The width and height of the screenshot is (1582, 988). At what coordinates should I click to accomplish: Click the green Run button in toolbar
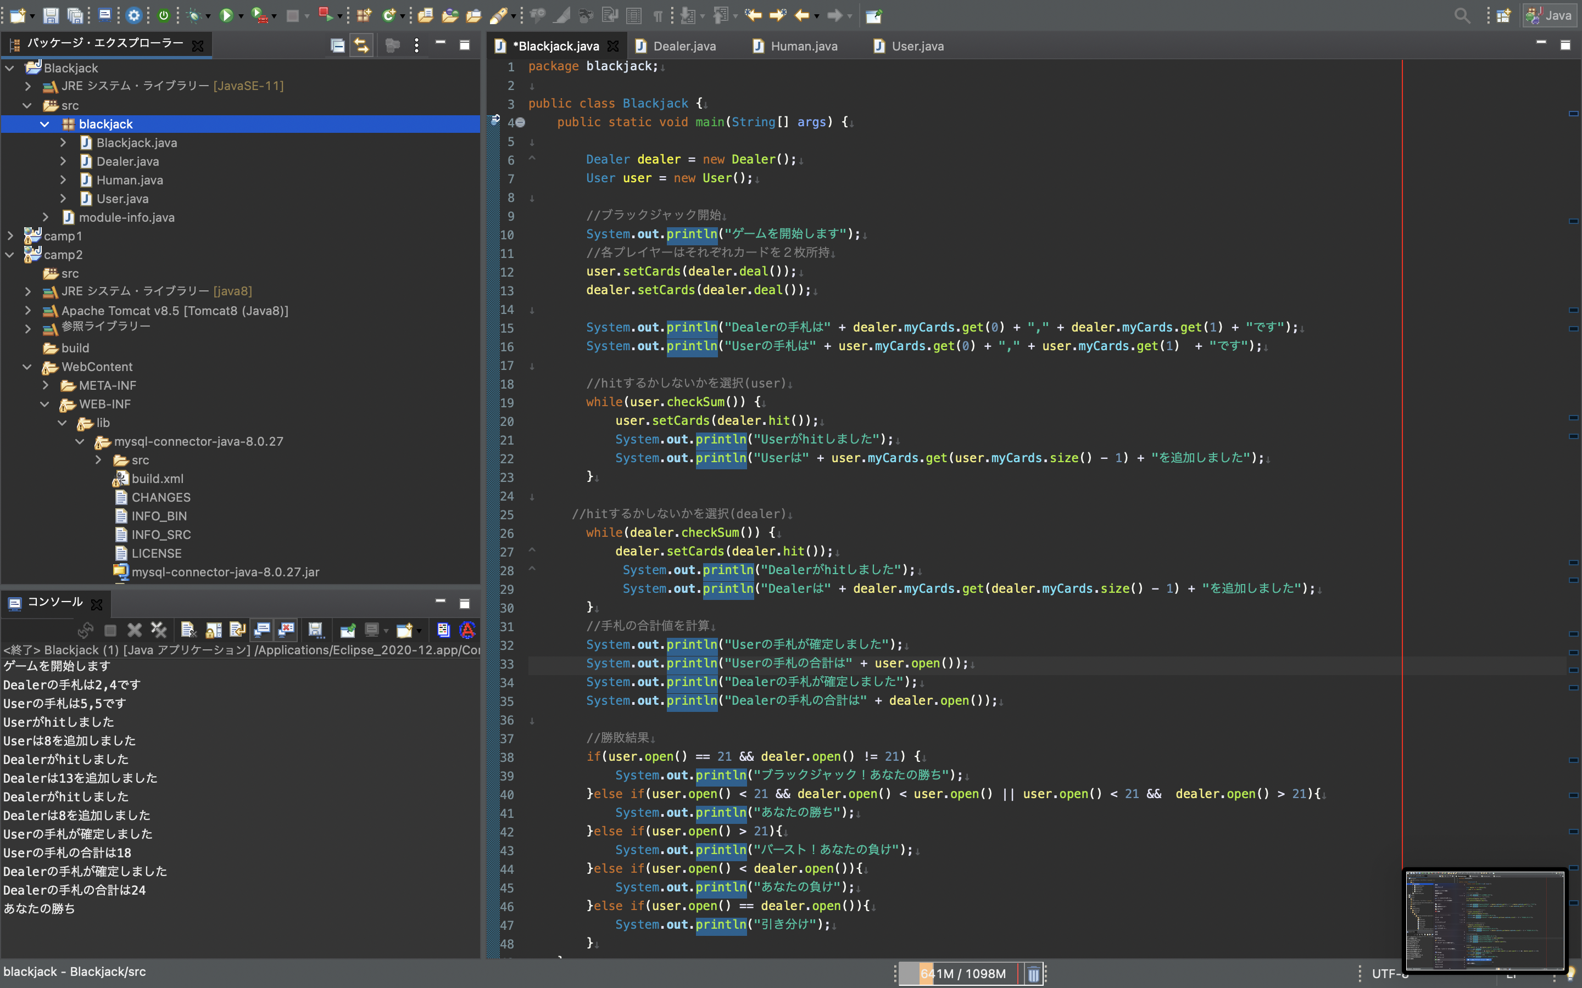pyautogui.click(x=226, y=15)
